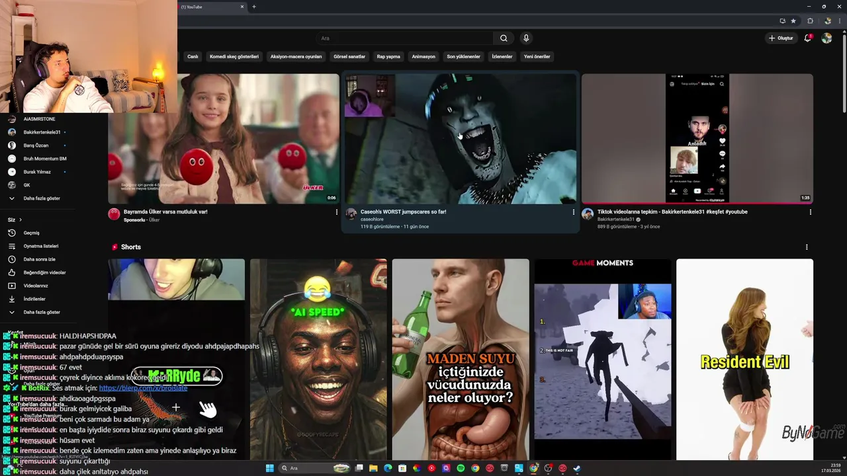Play Caseoh's WORST jumpscares thumbnail
The width and height of the screenshot is (847, 476).
(461, 139)
